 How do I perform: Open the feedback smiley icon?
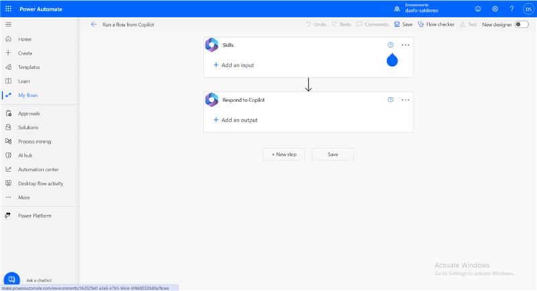[478, 9]
